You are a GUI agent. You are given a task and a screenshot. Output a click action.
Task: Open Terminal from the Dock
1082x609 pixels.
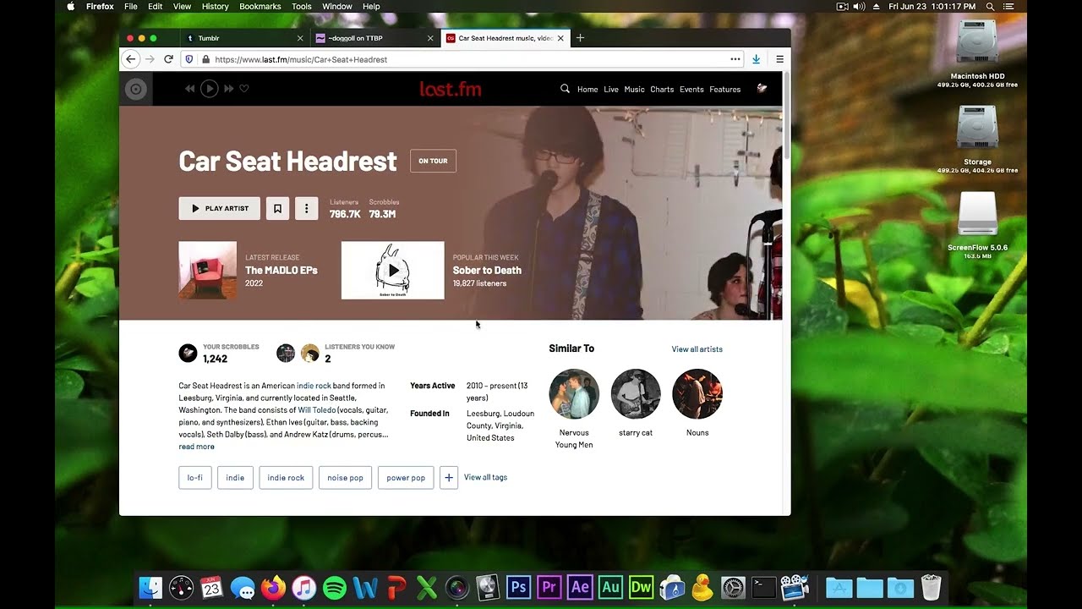(763, 587)
